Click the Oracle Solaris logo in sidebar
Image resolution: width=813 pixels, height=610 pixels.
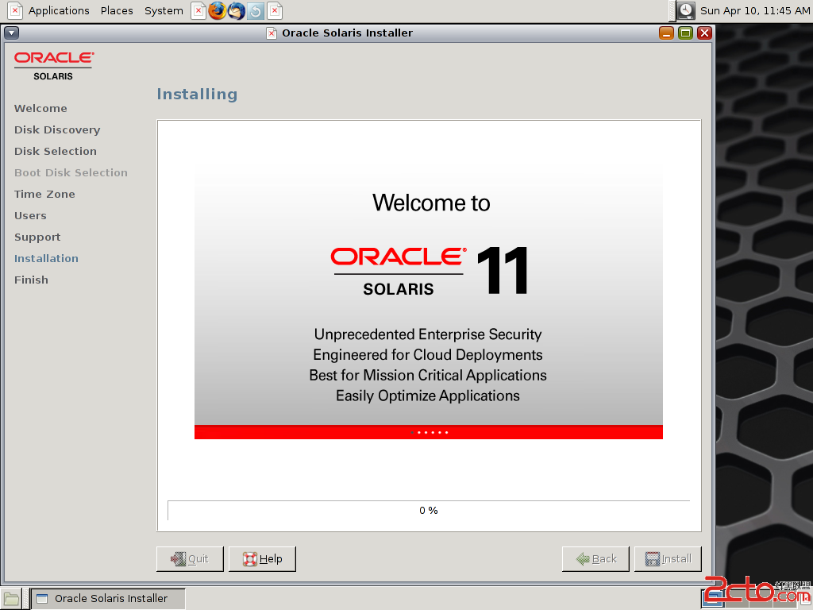coord(53,66)
